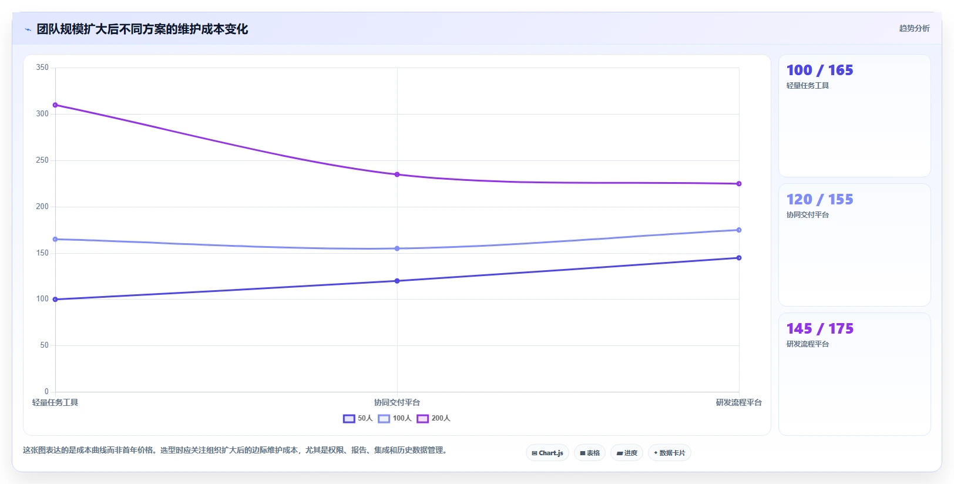Click the 300 y-axis tick label

click(x=42, y=114)
